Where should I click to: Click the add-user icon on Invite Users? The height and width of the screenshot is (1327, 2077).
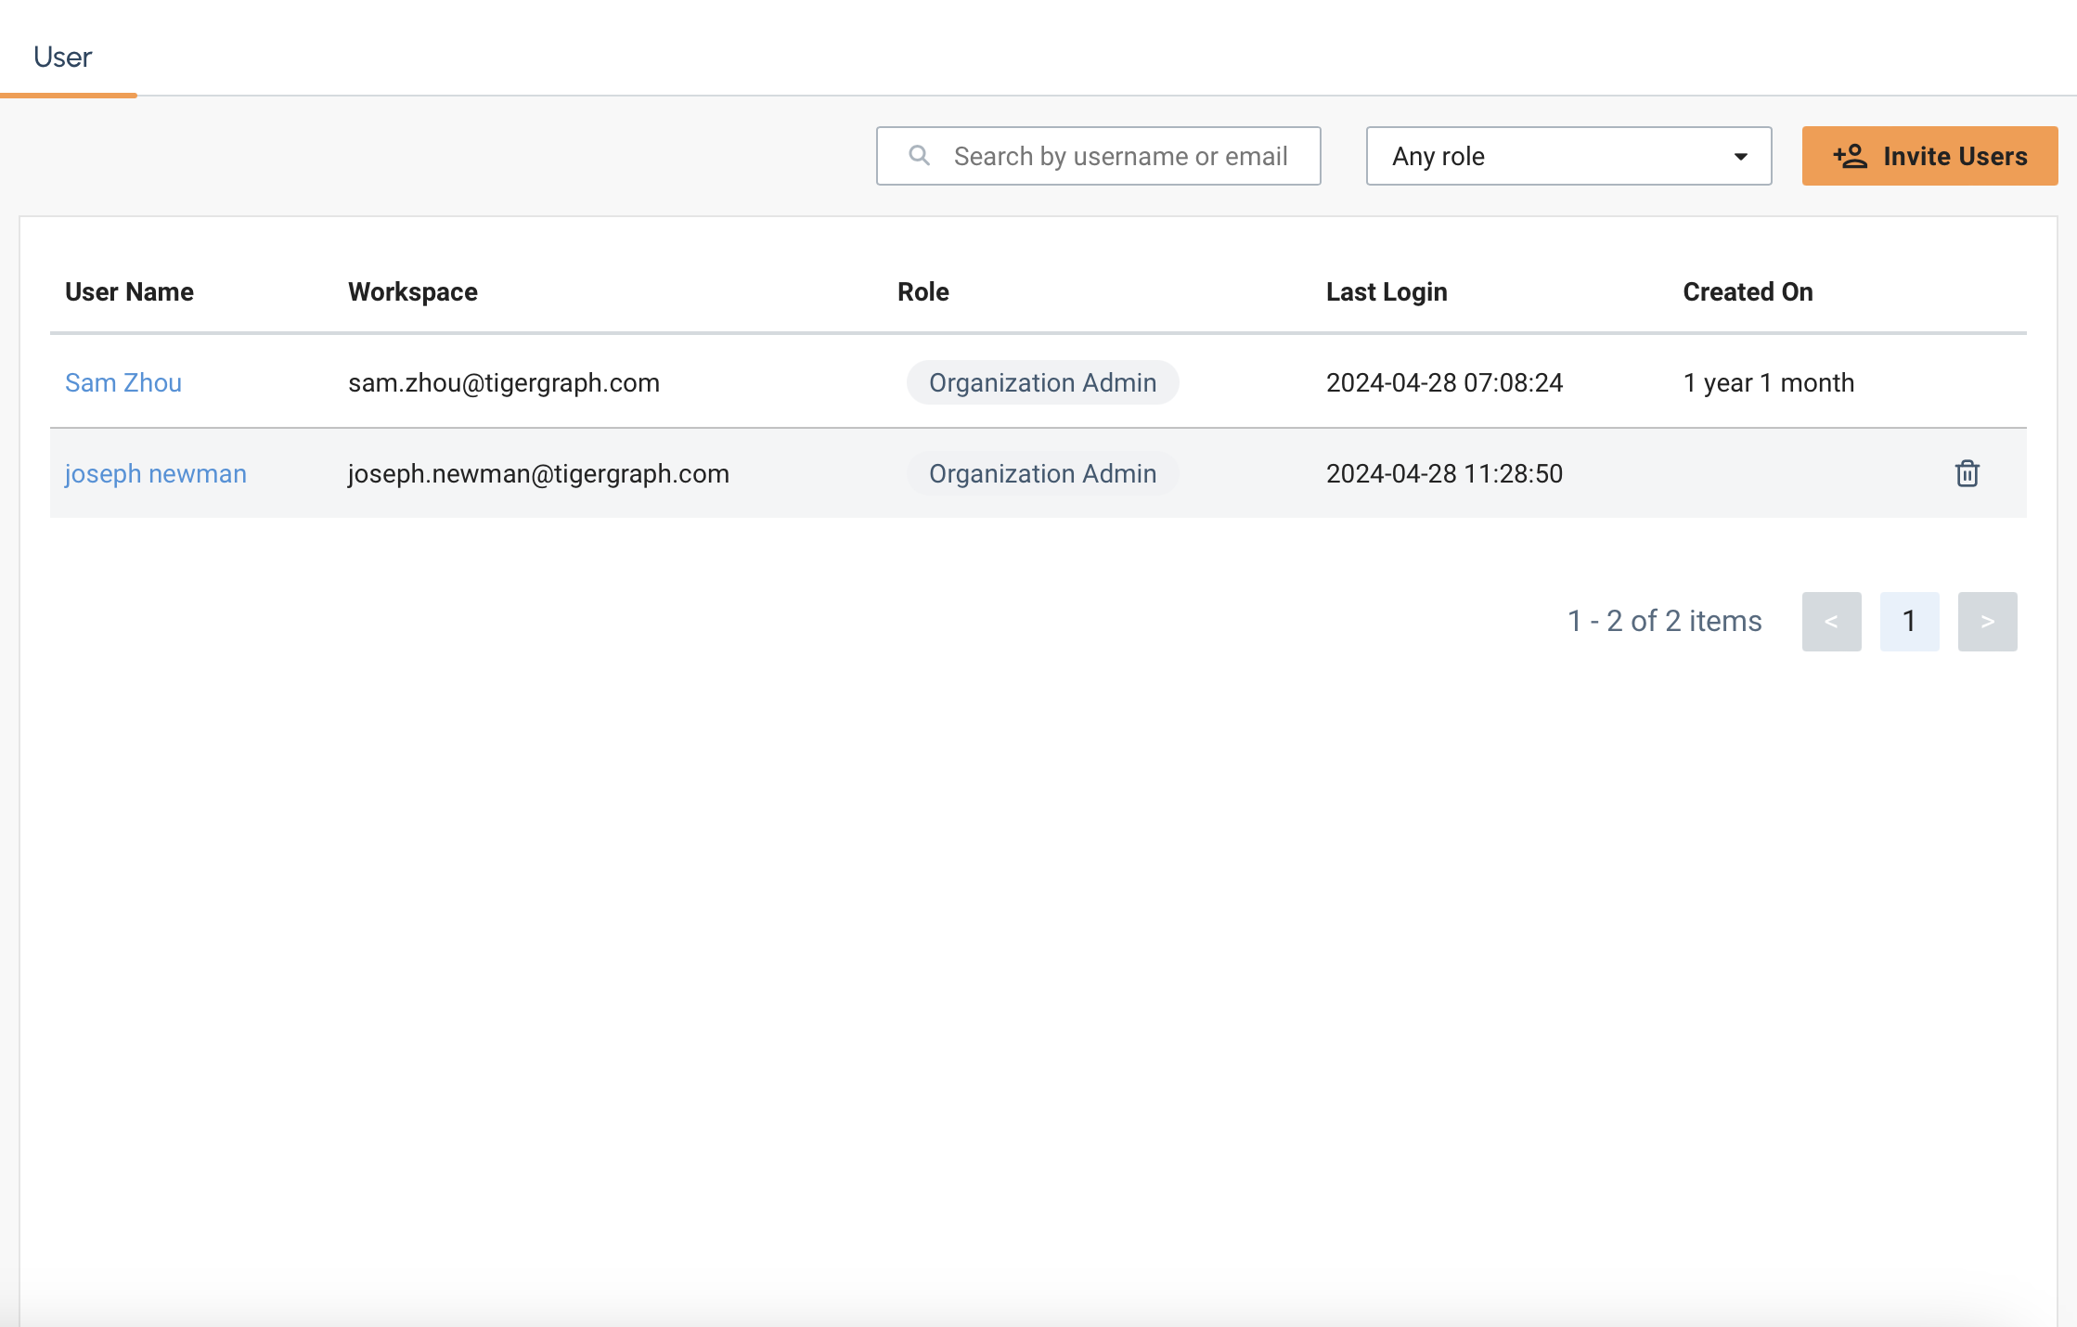click(1850, 156)
